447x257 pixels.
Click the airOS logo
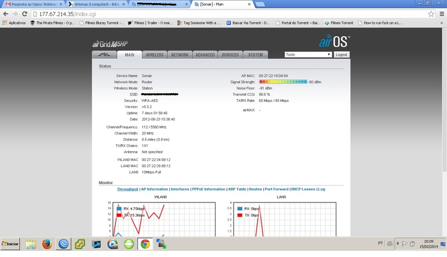click(334, 41)
